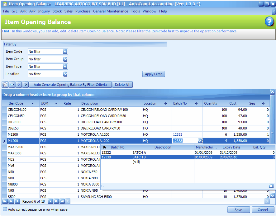276x216 pixels.
Task: Select the (null) batch entry in popup
Action: tap(188, 162)
